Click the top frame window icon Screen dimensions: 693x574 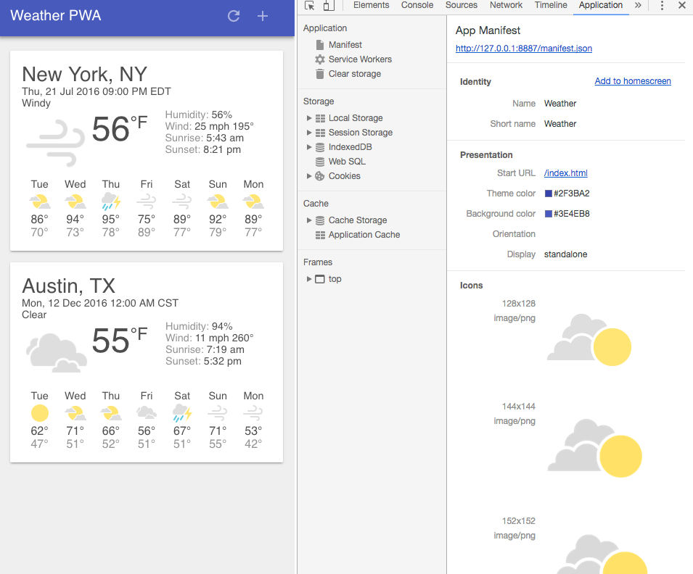[319, 279]
